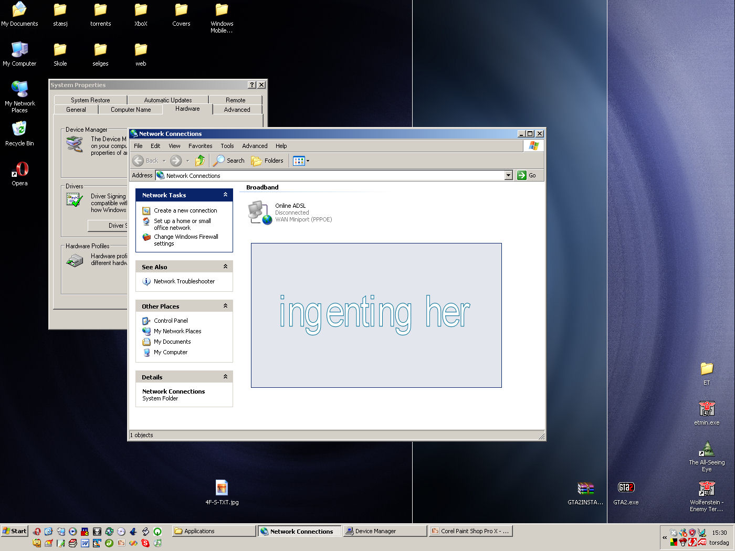Switch to Advanced tab in System Properties
The image size is (735, 551).
coord(237,109)
